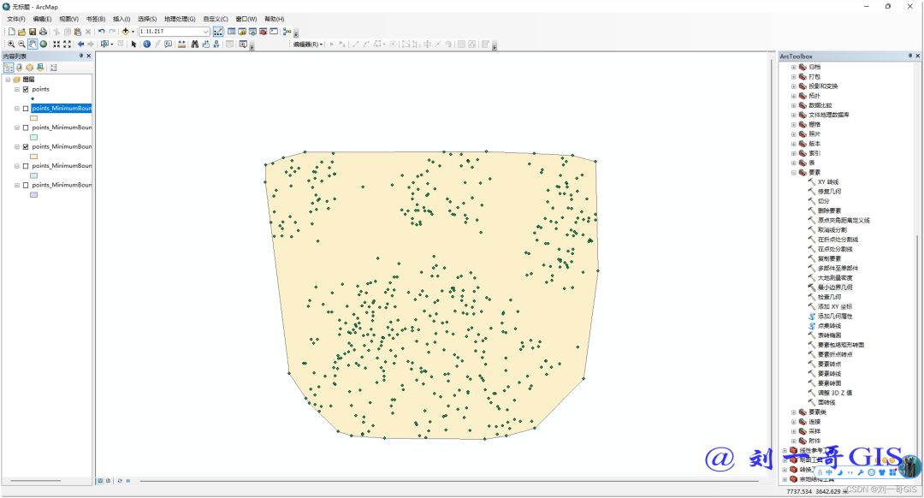924x498 pixels.
Task: Click the Fixed Zoom Out icon
Action: coord(68,44)
